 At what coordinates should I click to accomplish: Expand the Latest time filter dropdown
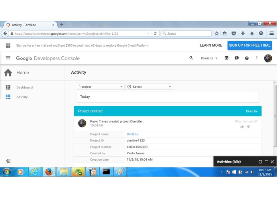pos(149,87)
